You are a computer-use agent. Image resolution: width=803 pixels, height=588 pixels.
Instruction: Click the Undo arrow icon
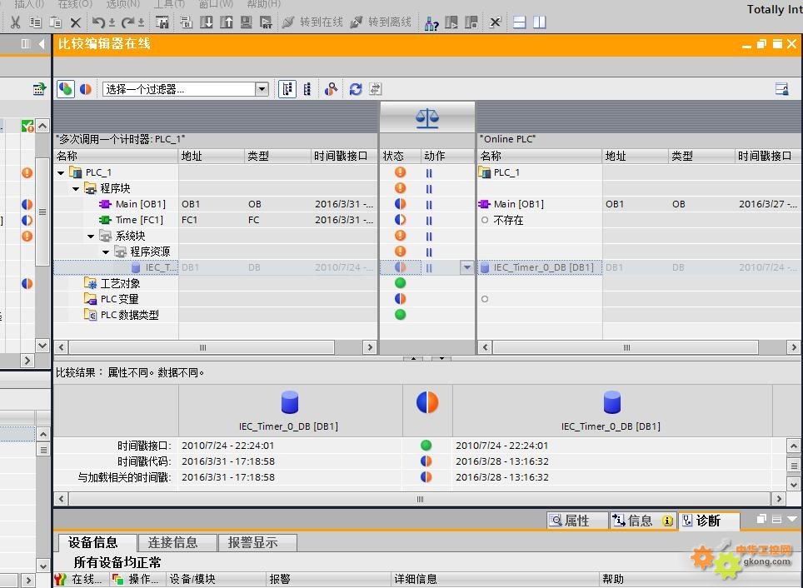pos(98,22)
